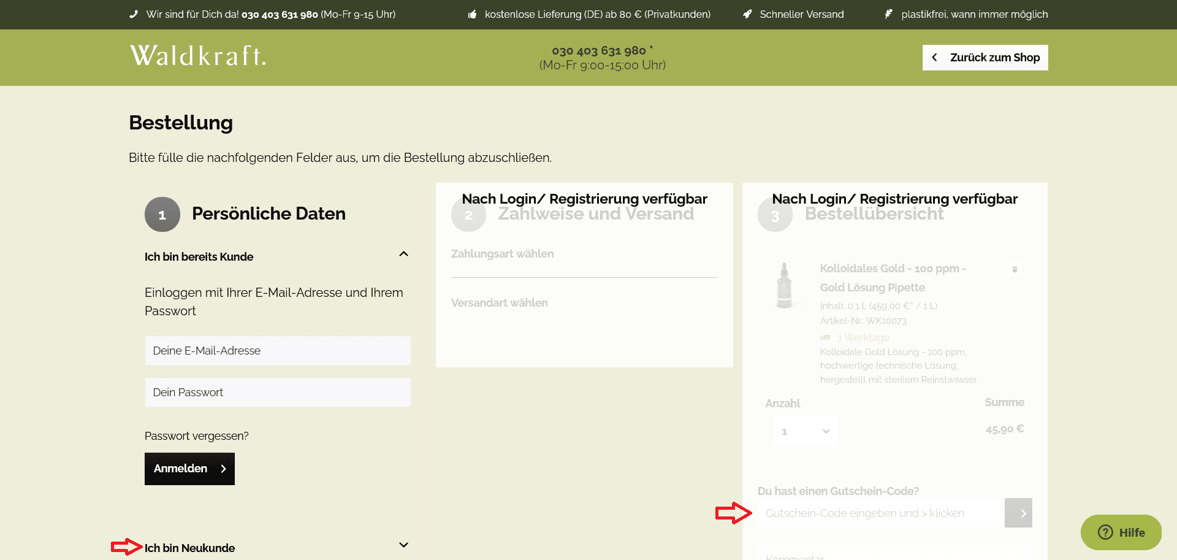This screenshot has width=1177, height=560.
Task: Select the Versandart wählen section
Action: click(499, 302)
